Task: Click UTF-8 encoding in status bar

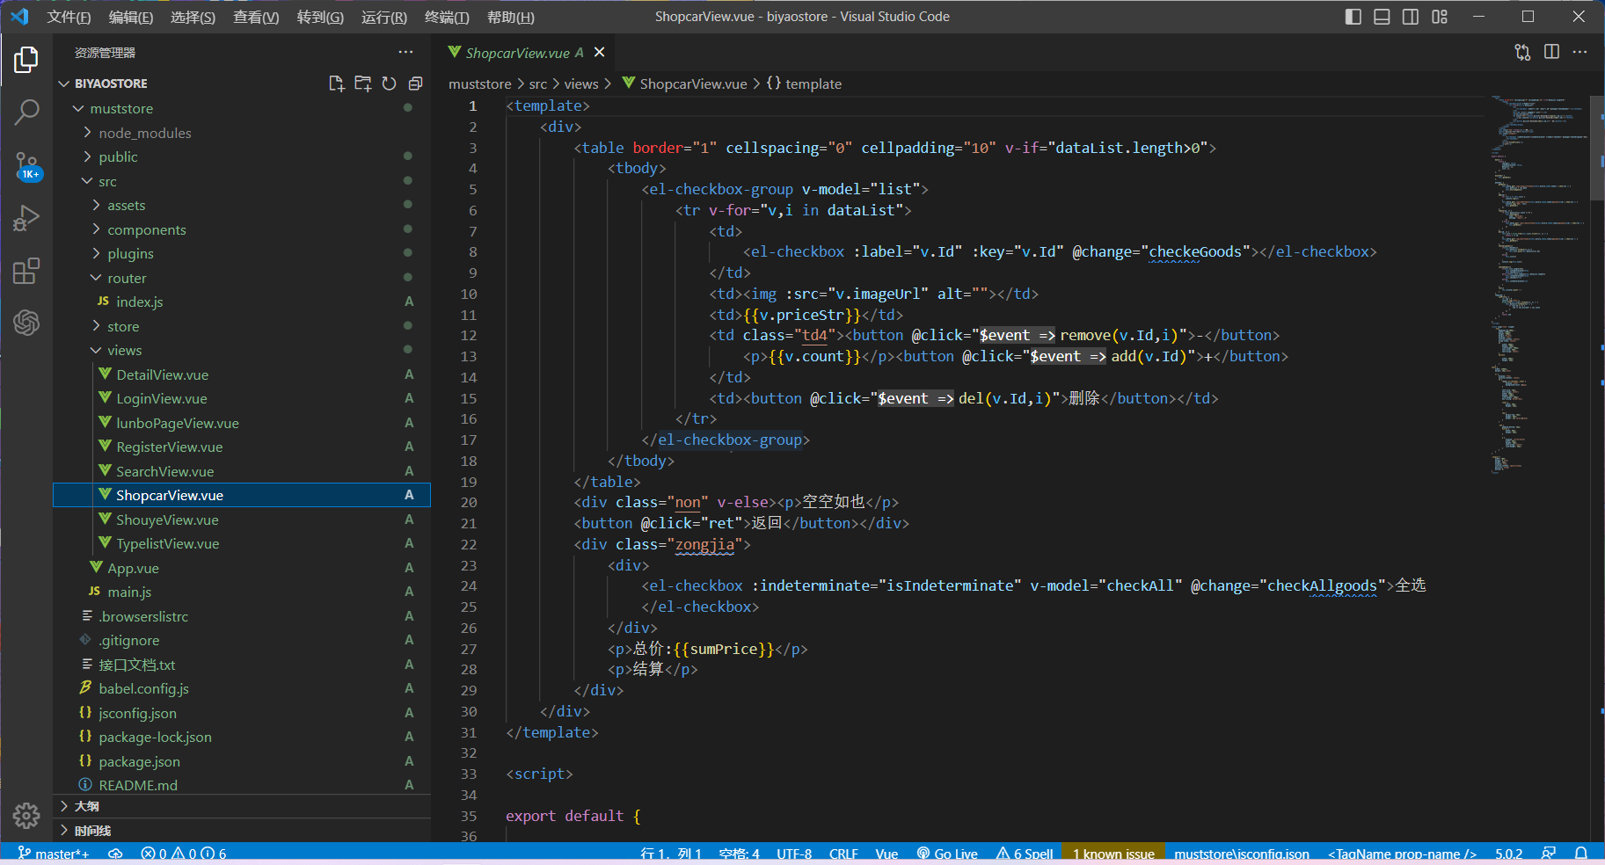Action: coord(794,854)
